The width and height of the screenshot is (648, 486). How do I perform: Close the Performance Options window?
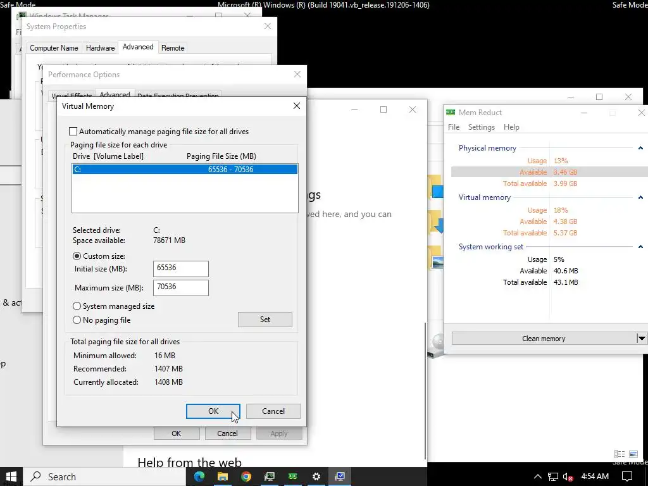(x=297, y=75)
